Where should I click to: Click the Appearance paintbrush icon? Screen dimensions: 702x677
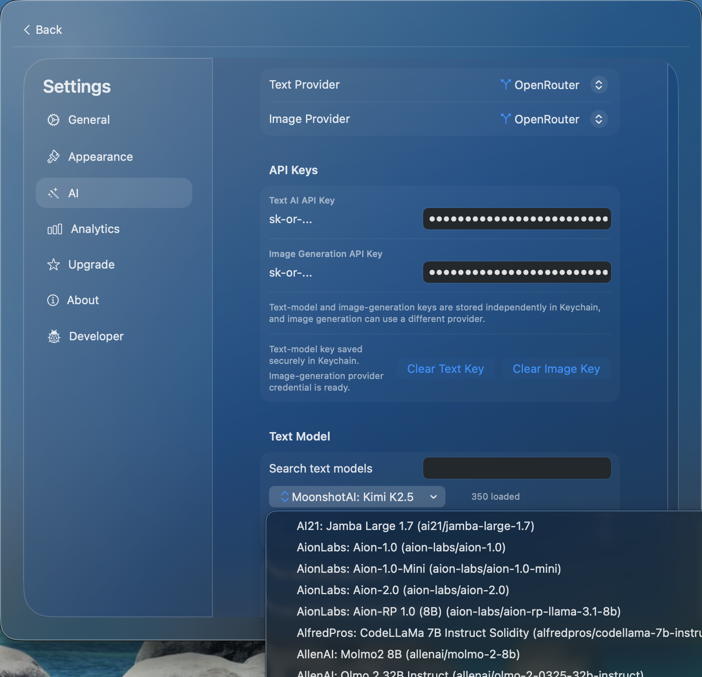(x=53, y=157)
